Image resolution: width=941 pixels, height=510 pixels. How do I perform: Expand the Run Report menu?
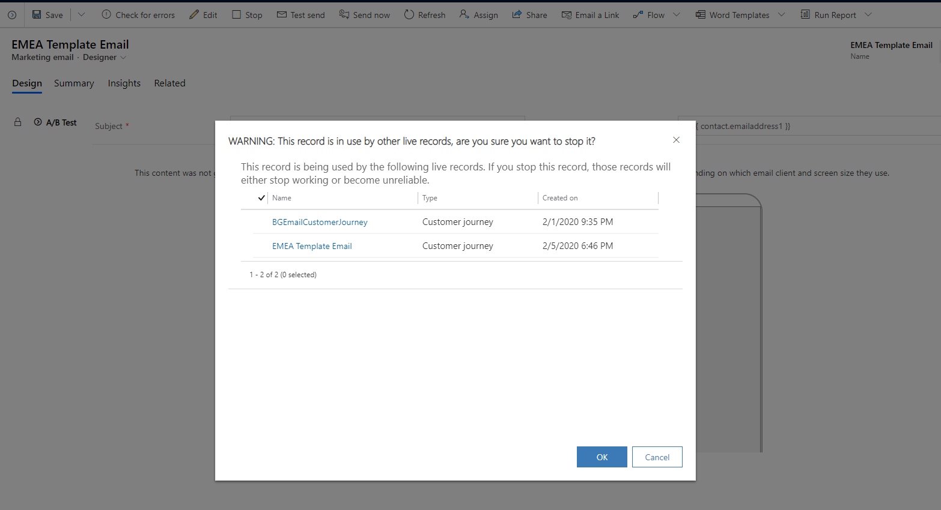point(836,14)
